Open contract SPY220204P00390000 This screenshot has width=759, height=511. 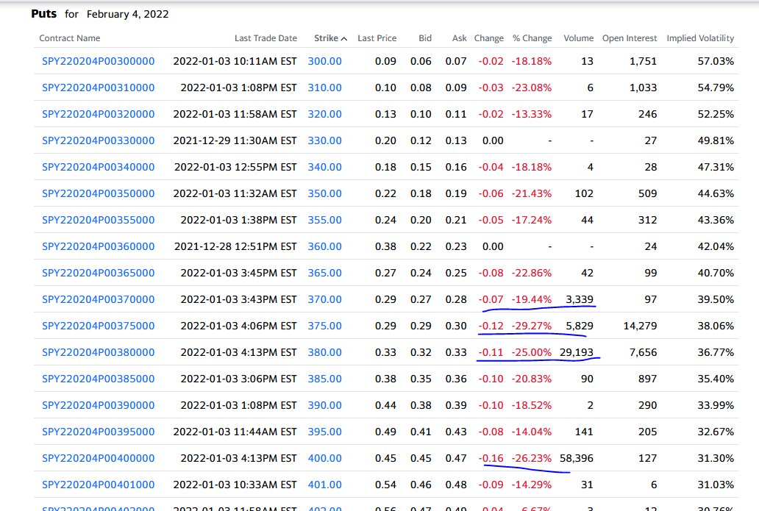pyautogui.click(x=99, y=406)
